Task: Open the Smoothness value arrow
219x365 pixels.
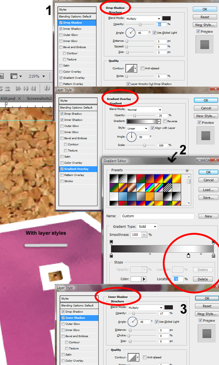Action: click(144, 235)
